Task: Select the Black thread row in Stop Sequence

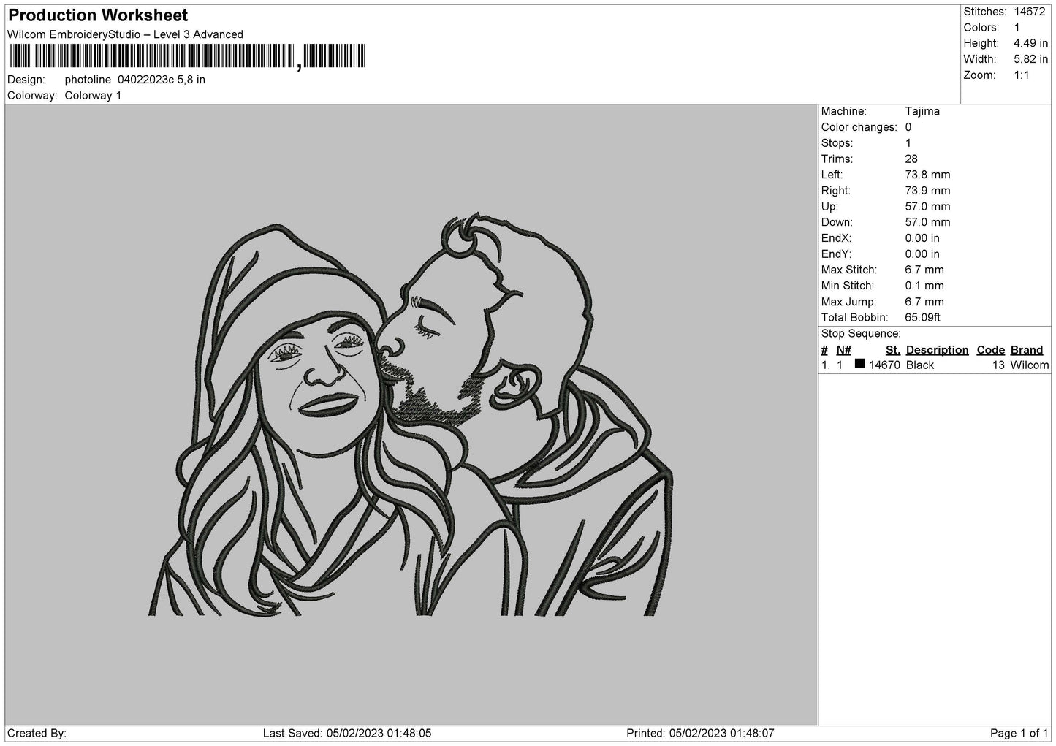Action: point(935,365)
